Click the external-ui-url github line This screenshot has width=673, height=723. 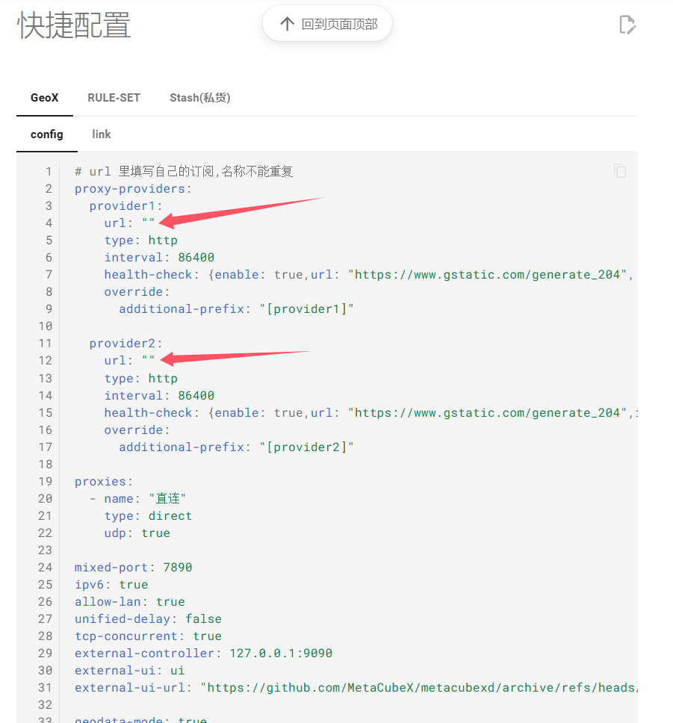356,687
